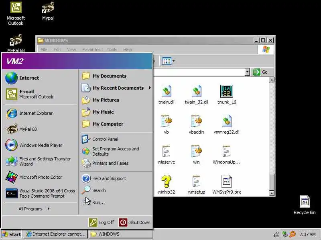Open Control Panel
The image size is (321, 240).
pyautogui.click(x=116, y=139)
